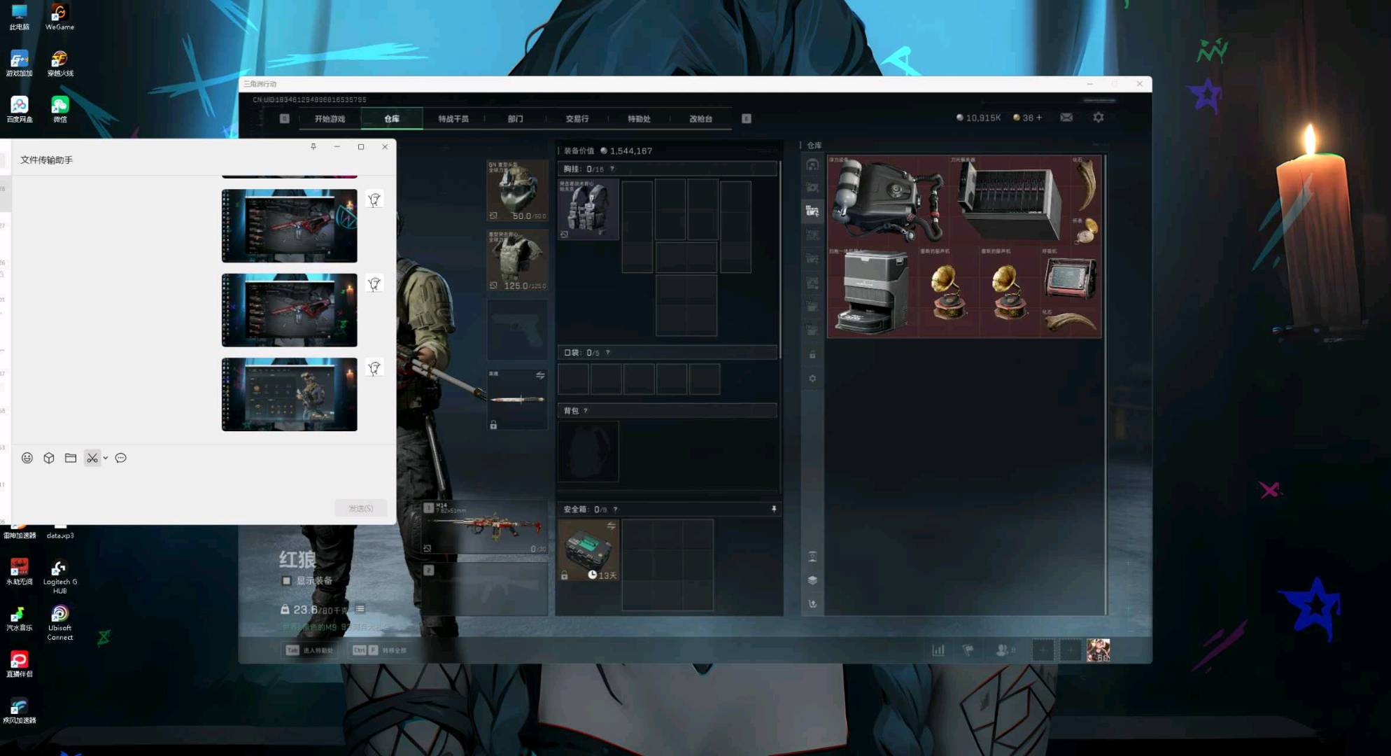Click the helmet equipment slot with 50.0 durability
The width and height of the screenshot is (1391, 756).
[517, 190]
